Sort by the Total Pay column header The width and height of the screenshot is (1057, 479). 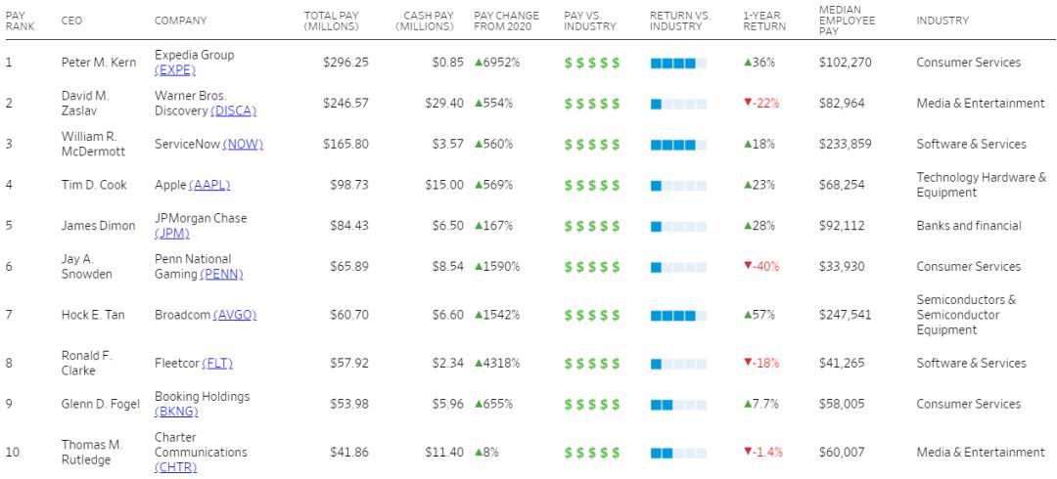click(x=331, y=21)
